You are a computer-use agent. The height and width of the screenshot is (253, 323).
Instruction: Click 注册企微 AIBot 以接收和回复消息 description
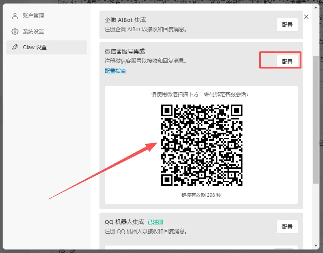(x=146, y=29)
